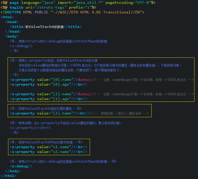Click the "-//W3C//DTD HTML 4.01 Transitional//EN" string

(96, 12)
